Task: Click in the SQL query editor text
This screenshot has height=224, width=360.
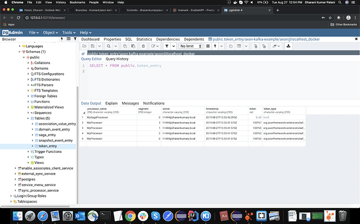Action: point(125,65)
